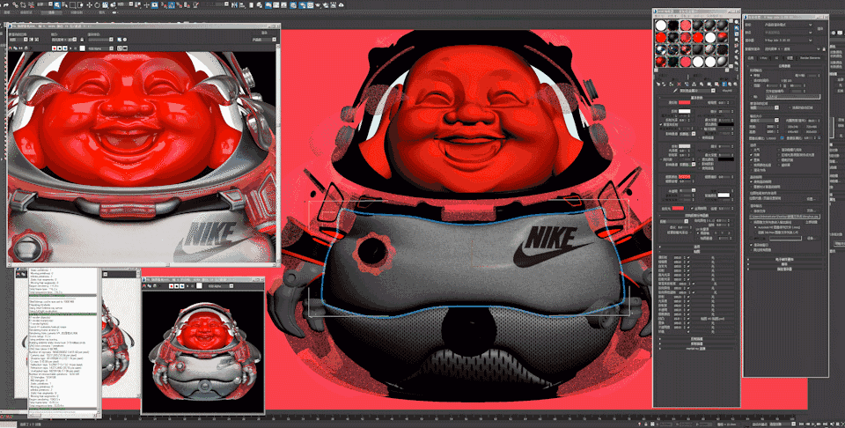
Task: Click the 800x600 preset size button
Action: click(x=812, y=132)
